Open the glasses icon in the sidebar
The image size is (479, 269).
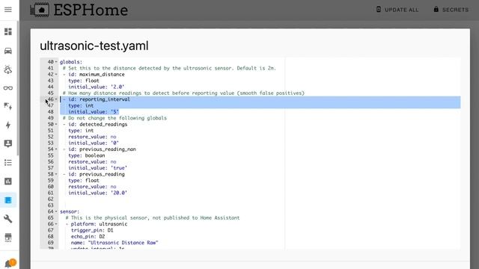8,88
